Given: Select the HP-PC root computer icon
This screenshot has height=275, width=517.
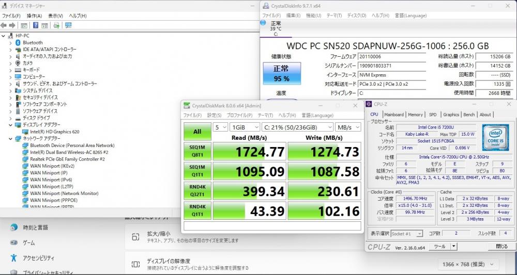Looking at the screenshot, I should (x=10, y=36).
